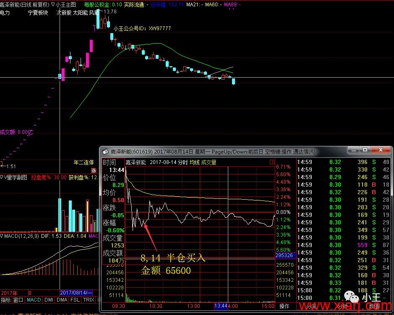Open the MACD(12,26,9) indicator dropdown triangle
The width and height of the screenshot is (394, 315).
pos(2,236)
